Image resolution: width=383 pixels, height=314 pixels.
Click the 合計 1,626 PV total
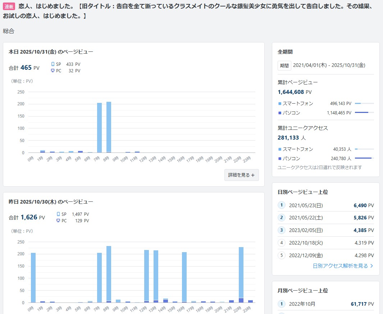click(x=27, y=218)
